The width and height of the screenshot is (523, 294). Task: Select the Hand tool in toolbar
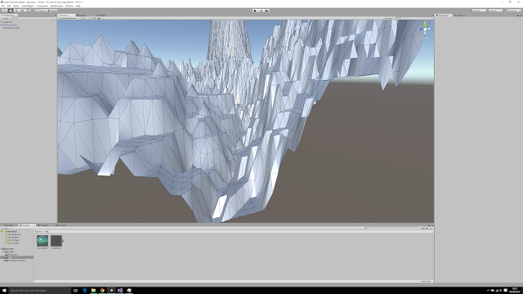[x=5, y=11]
